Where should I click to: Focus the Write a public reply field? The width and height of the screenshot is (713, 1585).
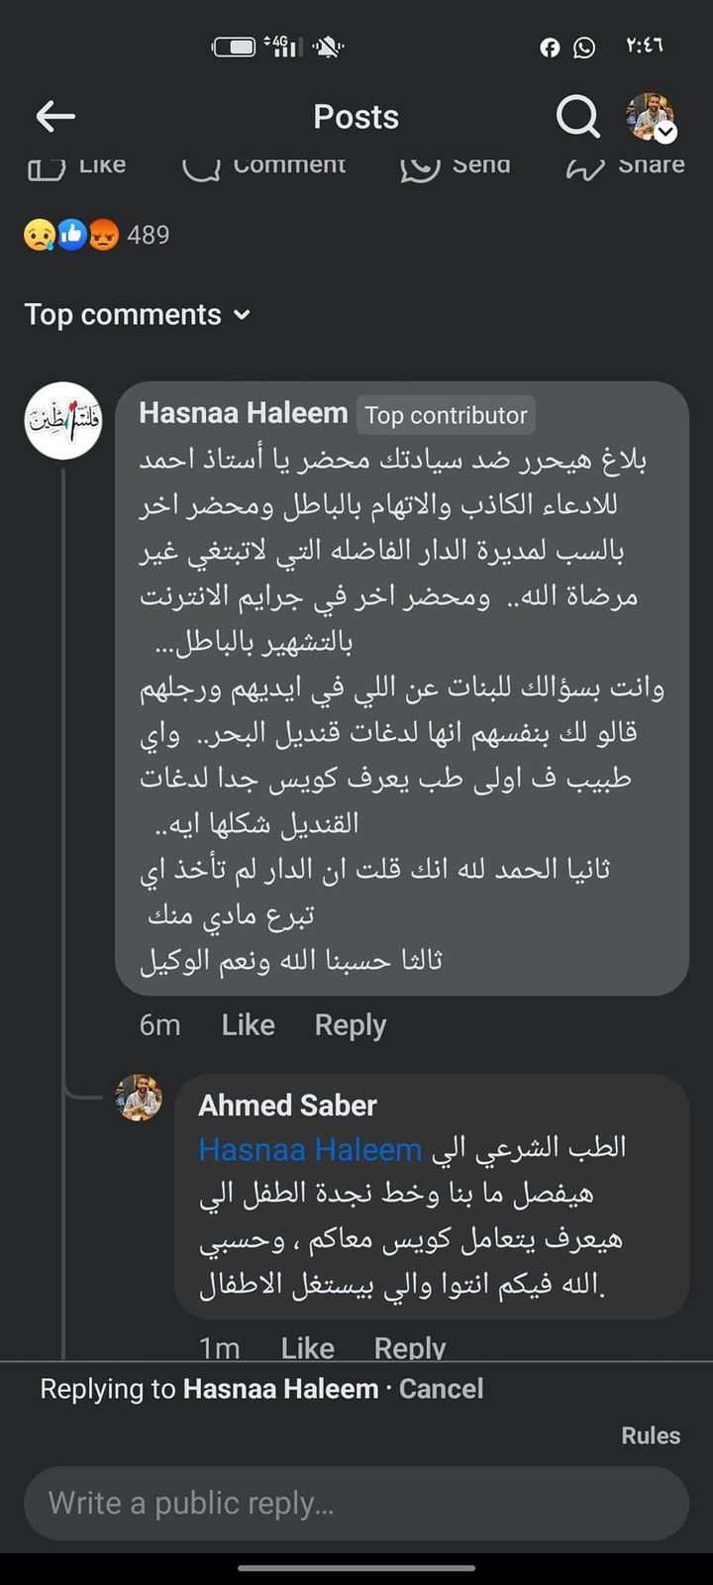(356, 1503)
